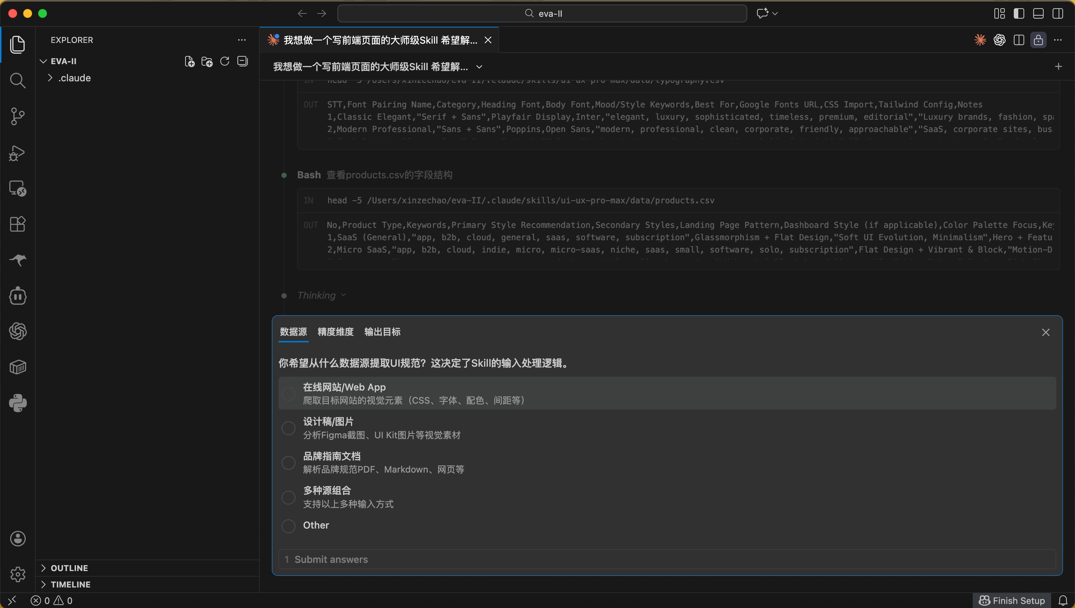Click the ChatGPT icon in editor toolbar
1075x608 pixels.
tap(999, 40)
